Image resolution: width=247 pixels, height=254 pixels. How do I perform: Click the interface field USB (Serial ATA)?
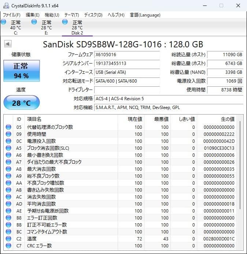pos(127,72)
